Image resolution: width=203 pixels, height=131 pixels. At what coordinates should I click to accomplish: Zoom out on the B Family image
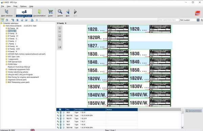[x=60, y=32]
